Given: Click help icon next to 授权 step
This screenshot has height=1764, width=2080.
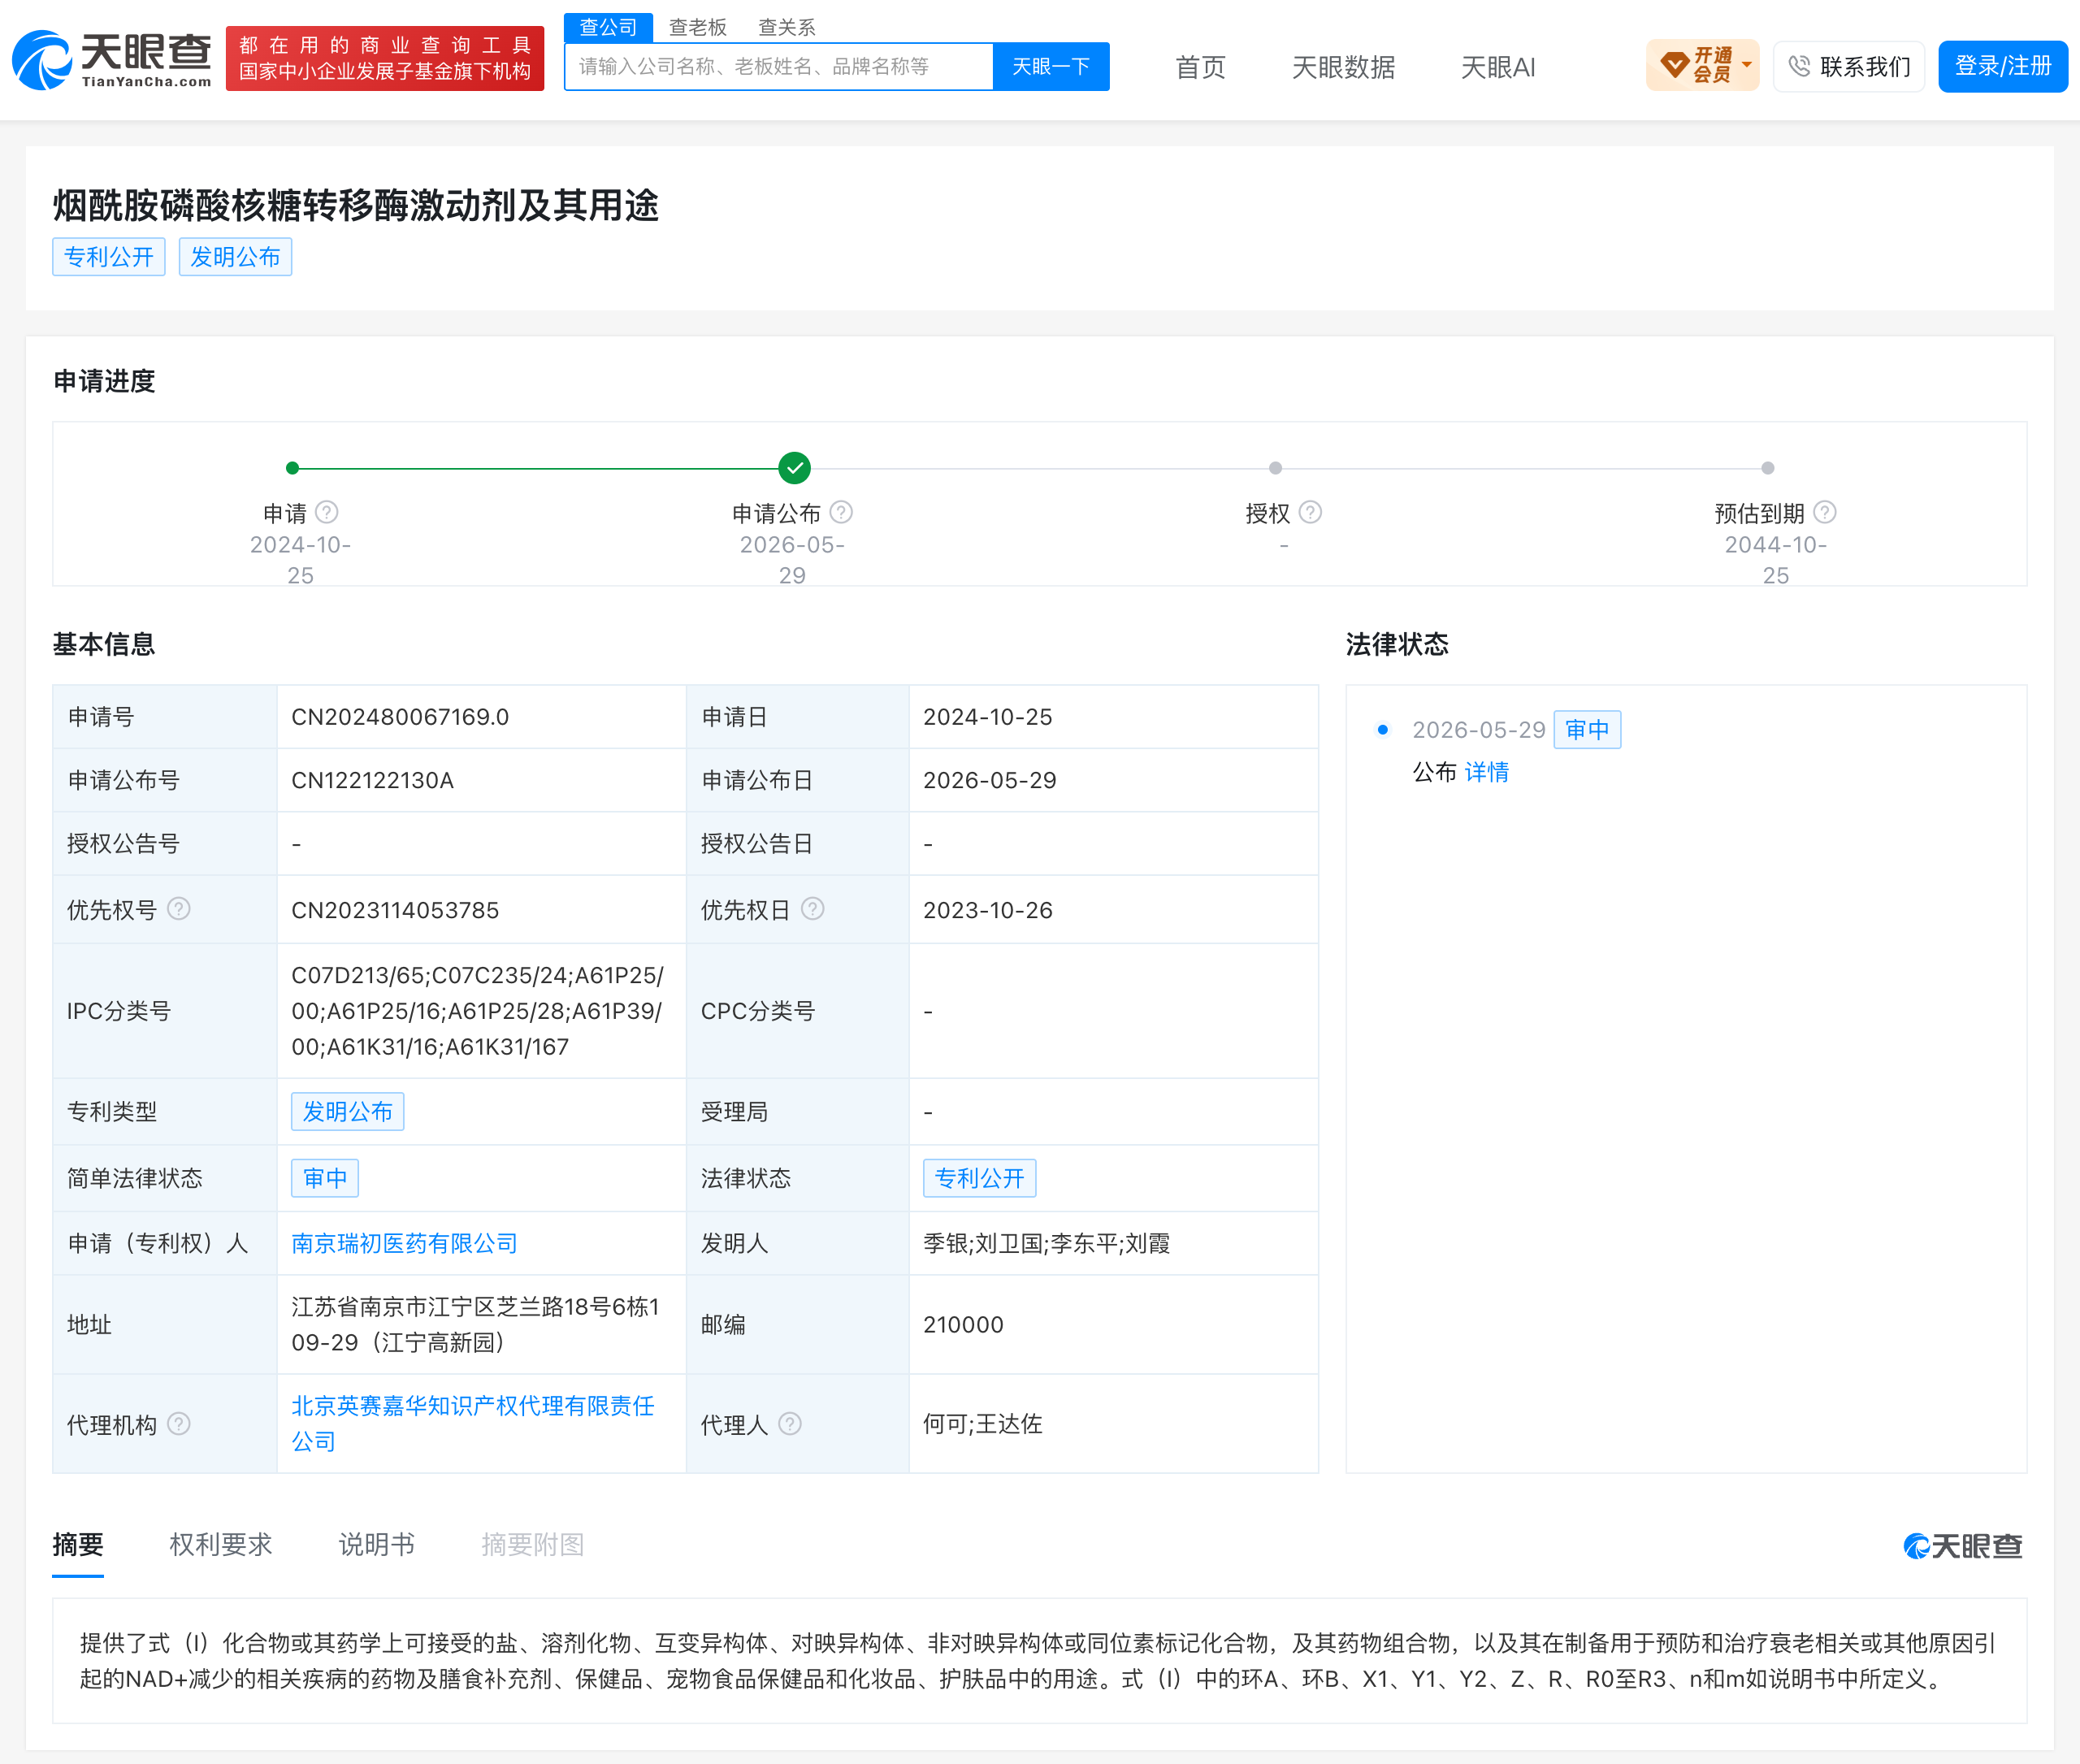Looking at the screenshot, I should pyautogui.click(x=1311, y=513).
